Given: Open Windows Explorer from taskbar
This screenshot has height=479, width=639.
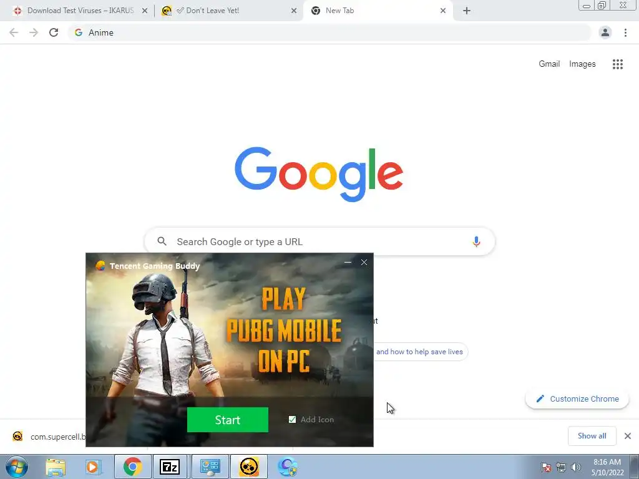Looking at the screenshot, I should 56,467.
